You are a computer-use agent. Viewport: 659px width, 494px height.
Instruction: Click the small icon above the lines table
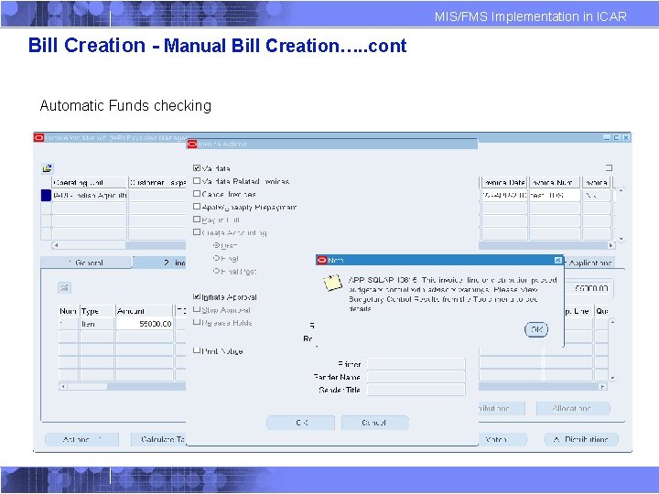coord(64,288)
